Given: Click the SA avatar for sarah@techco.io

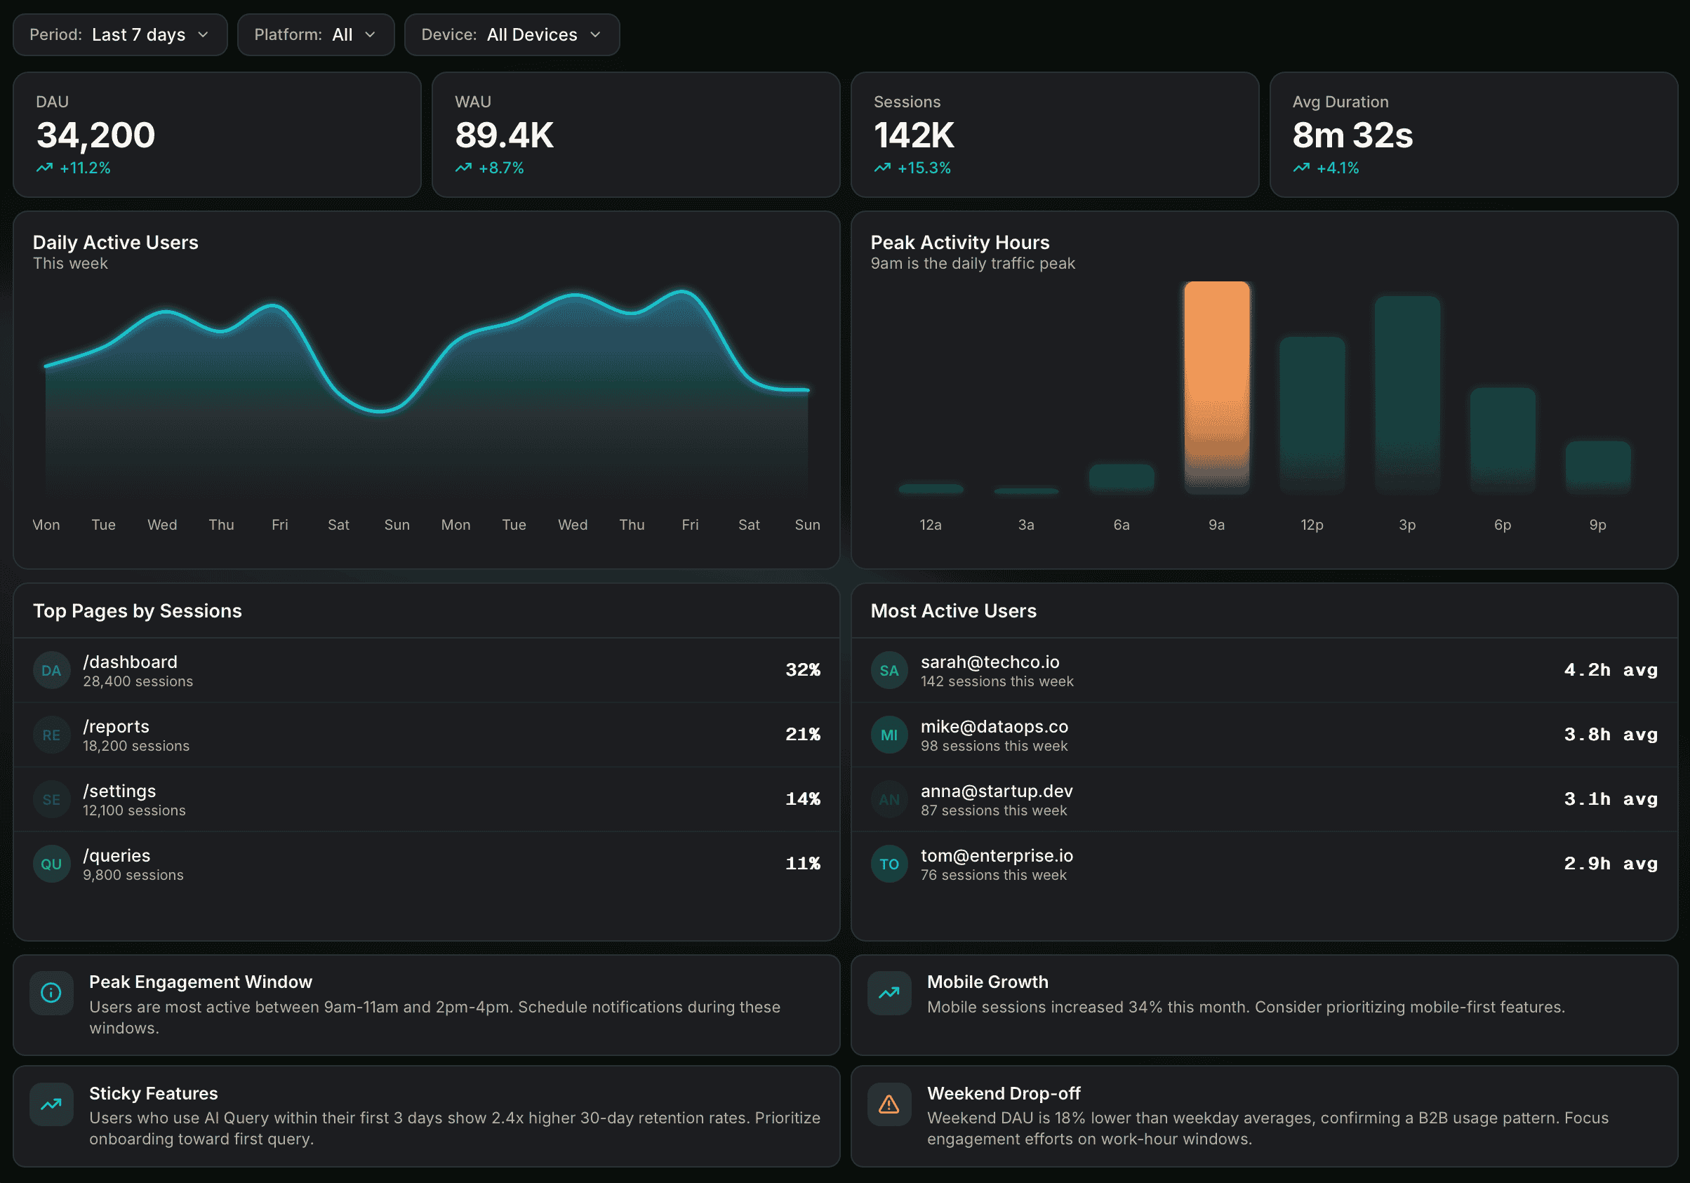Looking at the screenshot, I should [x=889, y=670].
